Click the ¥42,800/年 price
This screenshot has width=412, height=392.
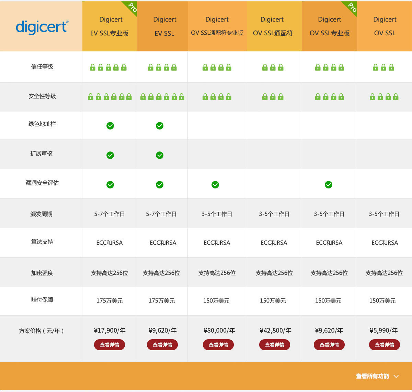276,331
